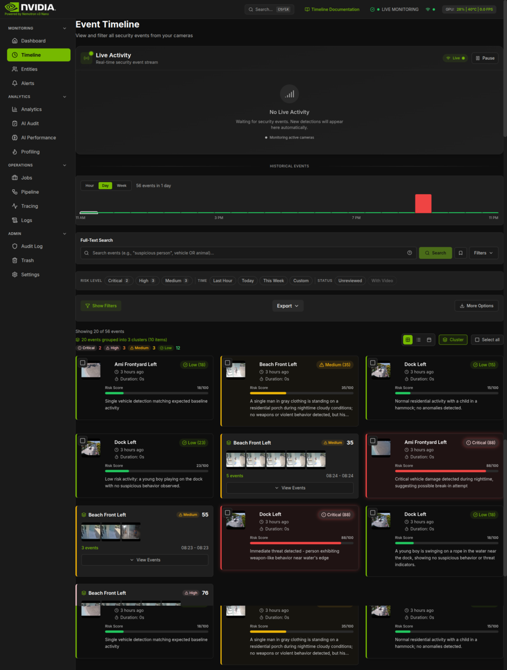Switch events to list view layout
Screen dimensions: 507x670
click(x=418, y=339)
